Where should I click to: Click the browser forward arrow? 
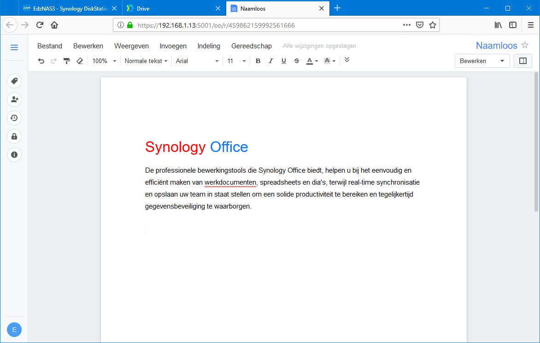tap(25, 25)
